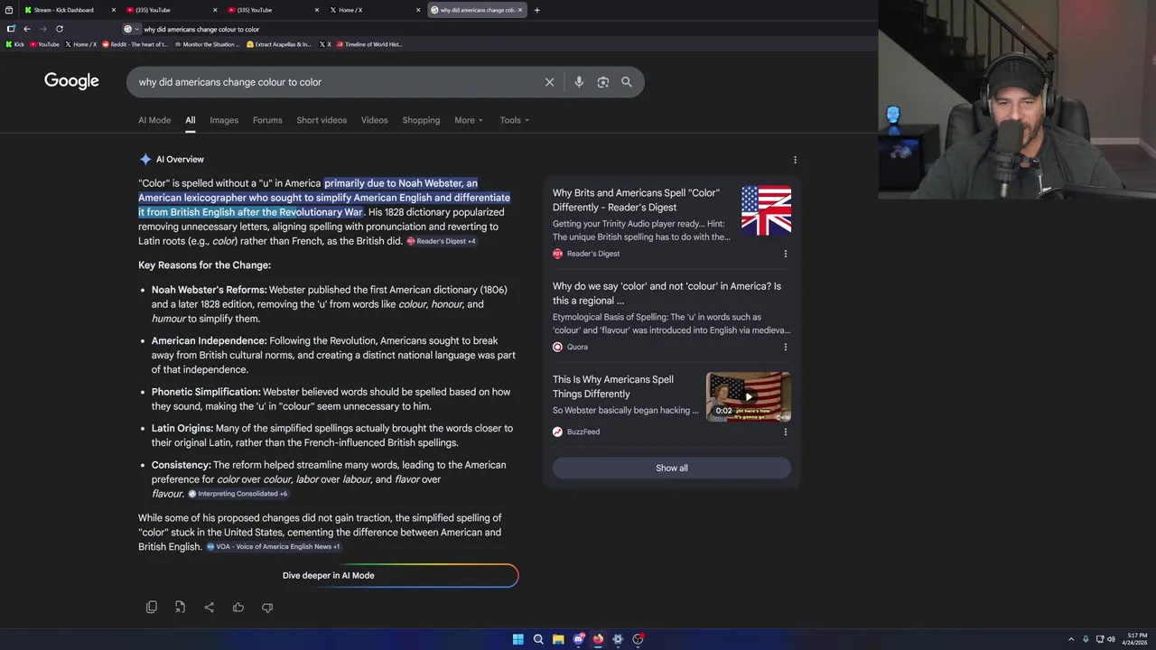This screenshot has height=650, width=1156.
Task: Switch to Shopping results tab
Action: [421, 120]
